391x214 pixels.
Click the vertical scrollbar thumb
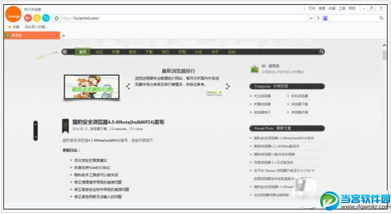point(384,55)
